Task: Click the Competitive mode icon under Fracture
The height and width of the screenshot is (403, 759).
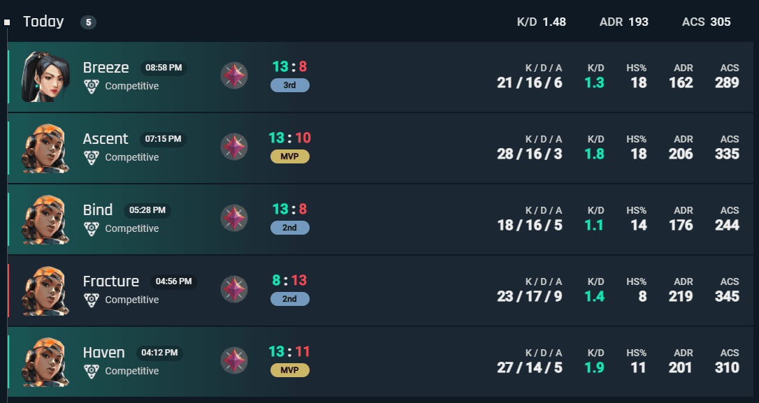Action: click(x=92, y=300)
